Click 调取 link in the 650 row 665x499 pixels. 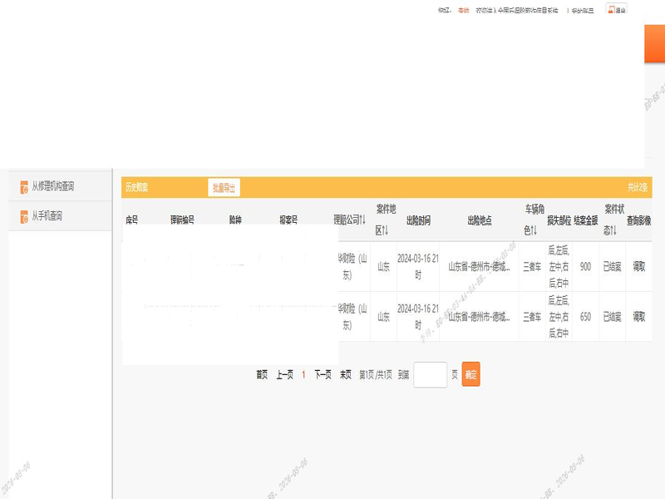pos(638,317)
